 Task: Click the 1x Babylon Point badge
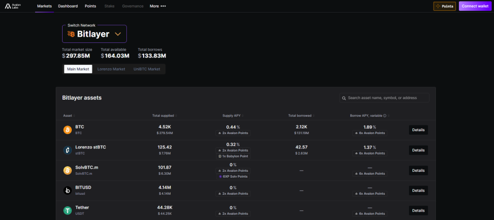coord(233,156)
